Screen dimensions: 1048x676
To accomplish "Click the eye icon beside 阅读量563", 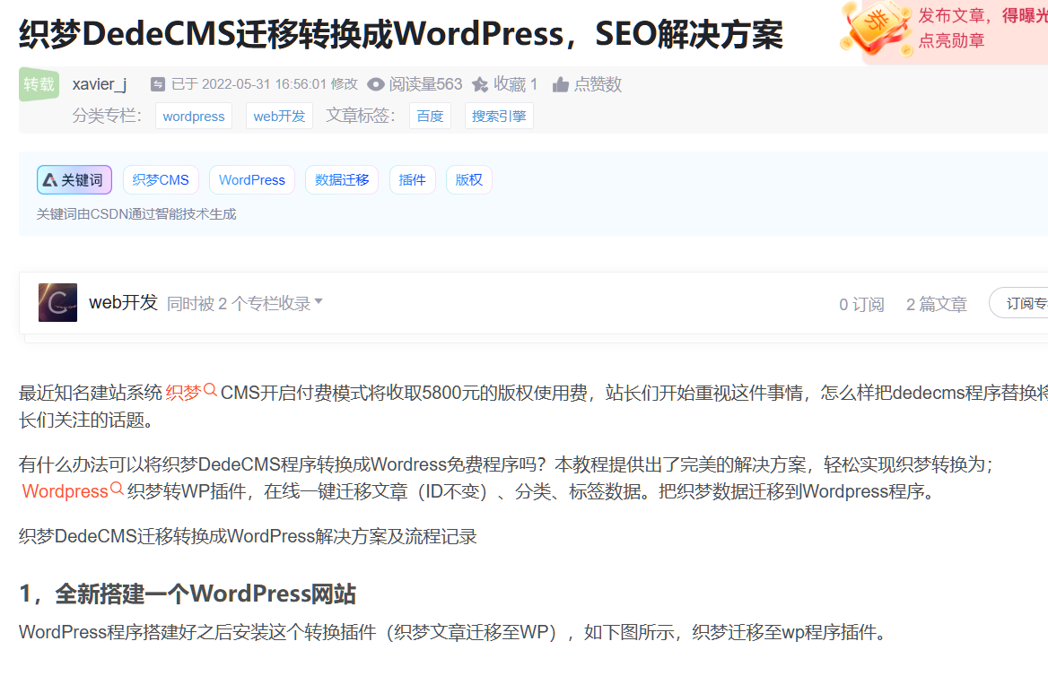I will (376, 84).
